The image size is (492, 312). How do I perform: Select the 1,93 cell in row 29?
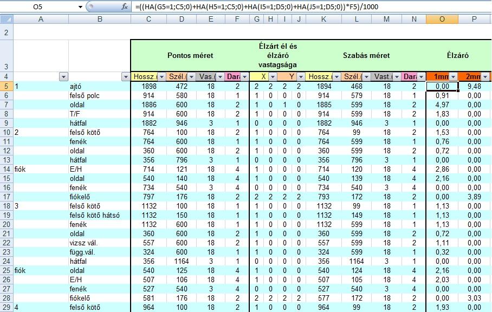tap(442, 307)
